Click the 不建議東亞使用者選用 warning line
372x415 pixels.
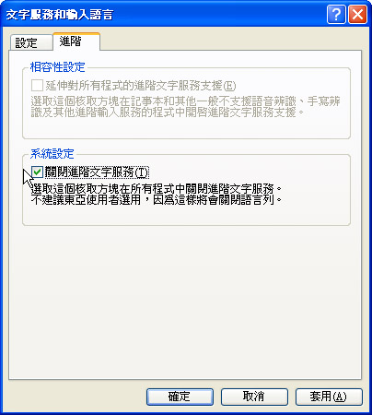156,200
